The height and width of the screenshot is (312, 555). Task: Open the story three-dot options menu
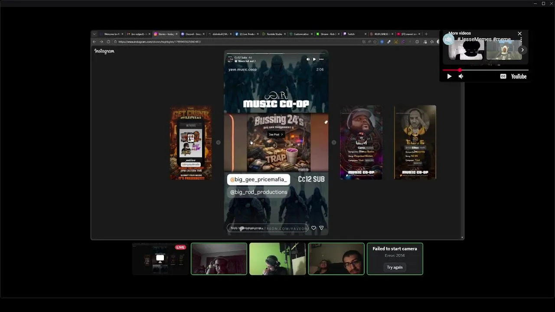tap(321, 59)
